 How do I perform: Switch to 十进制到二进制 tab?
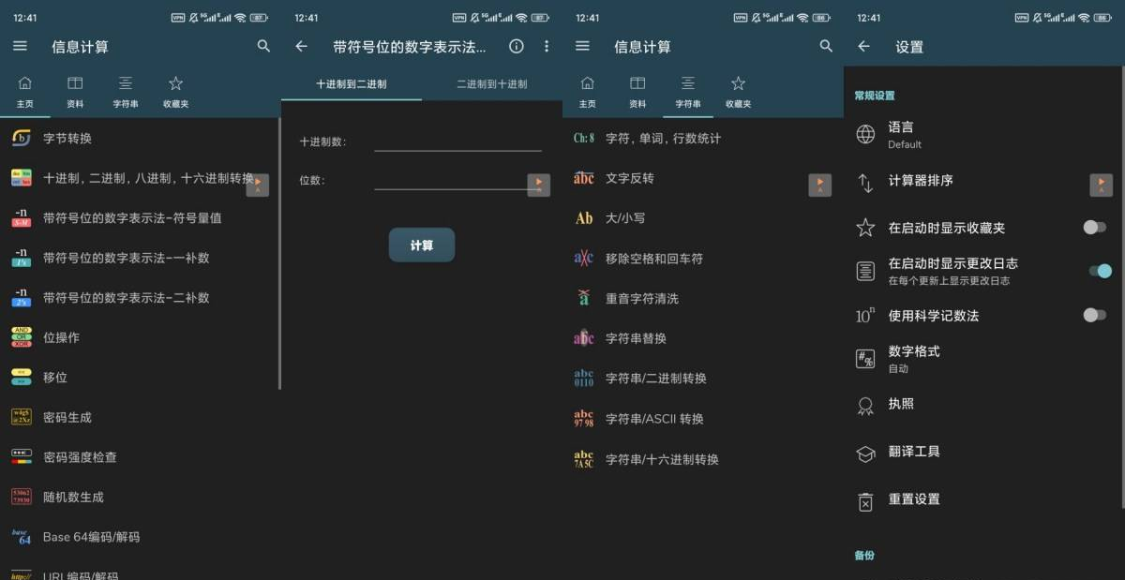point(352,83)
